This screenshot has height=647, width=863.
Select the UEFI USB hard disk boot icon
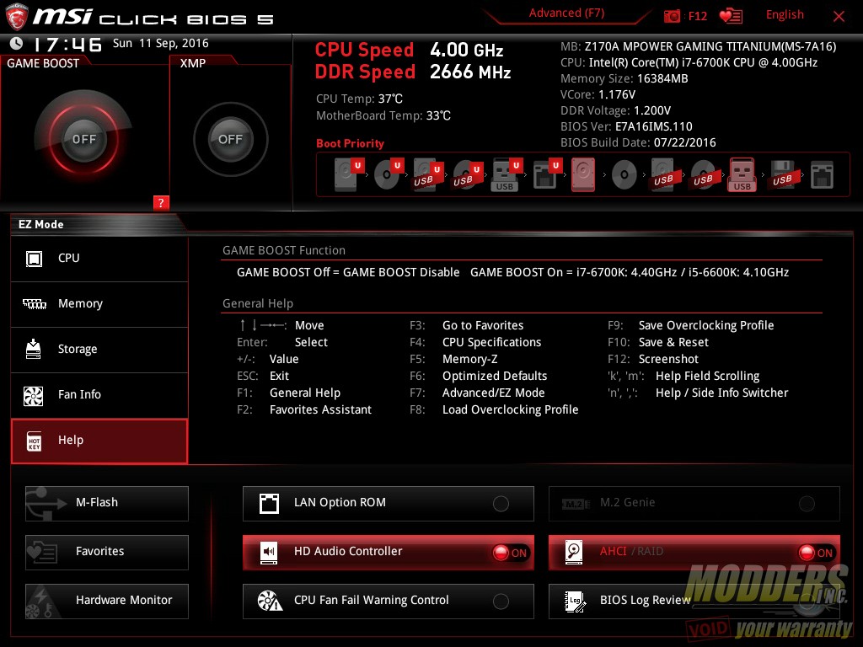click(427, 174)
